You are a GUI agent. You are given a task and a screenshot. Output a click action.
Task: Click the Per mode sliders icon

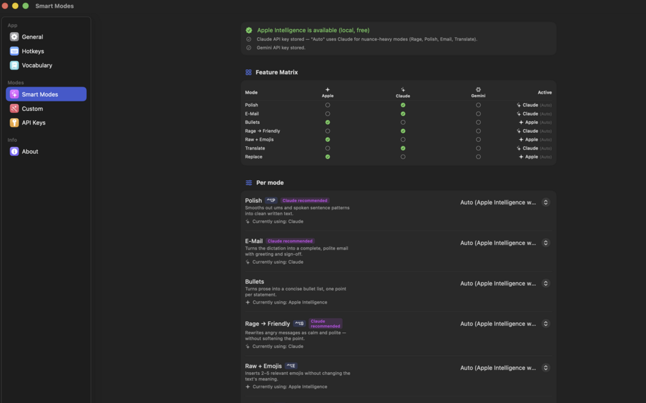point(249,183)
